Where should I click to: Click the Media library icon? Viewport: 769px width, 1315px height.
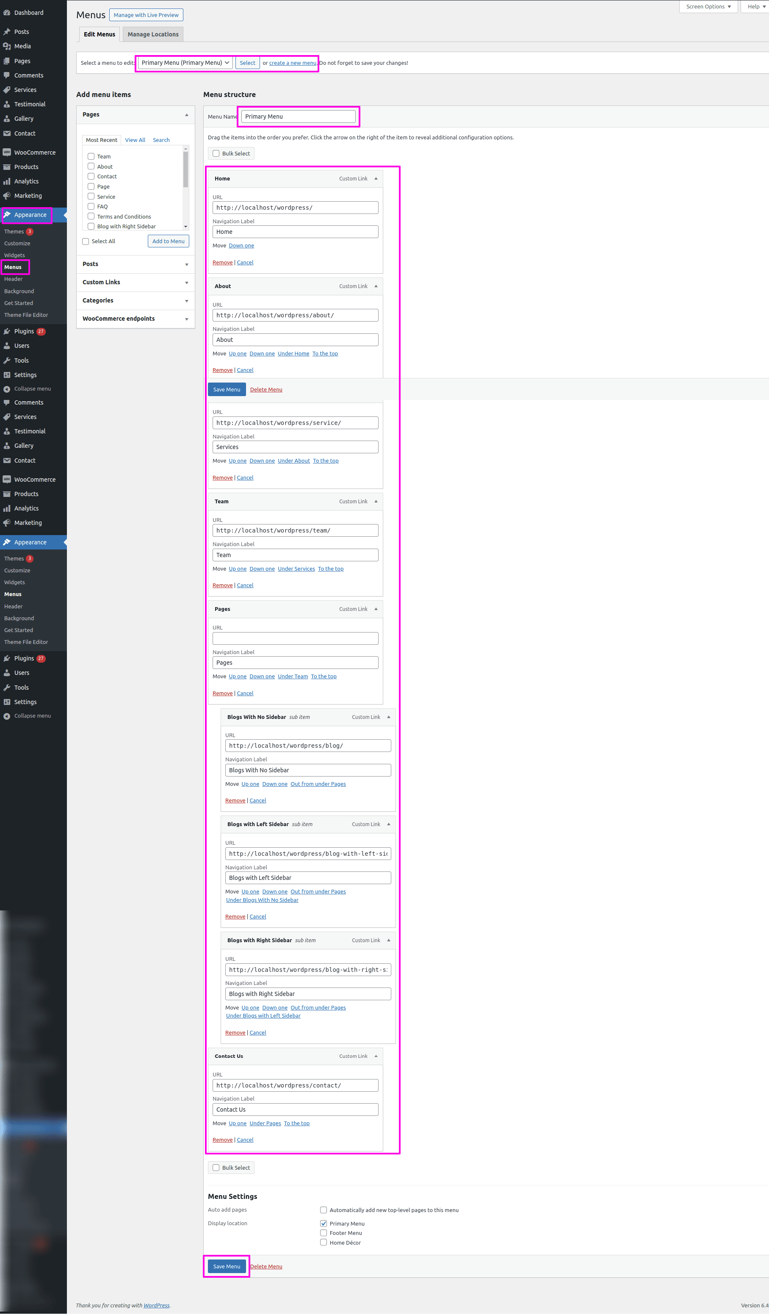[7, 47]
